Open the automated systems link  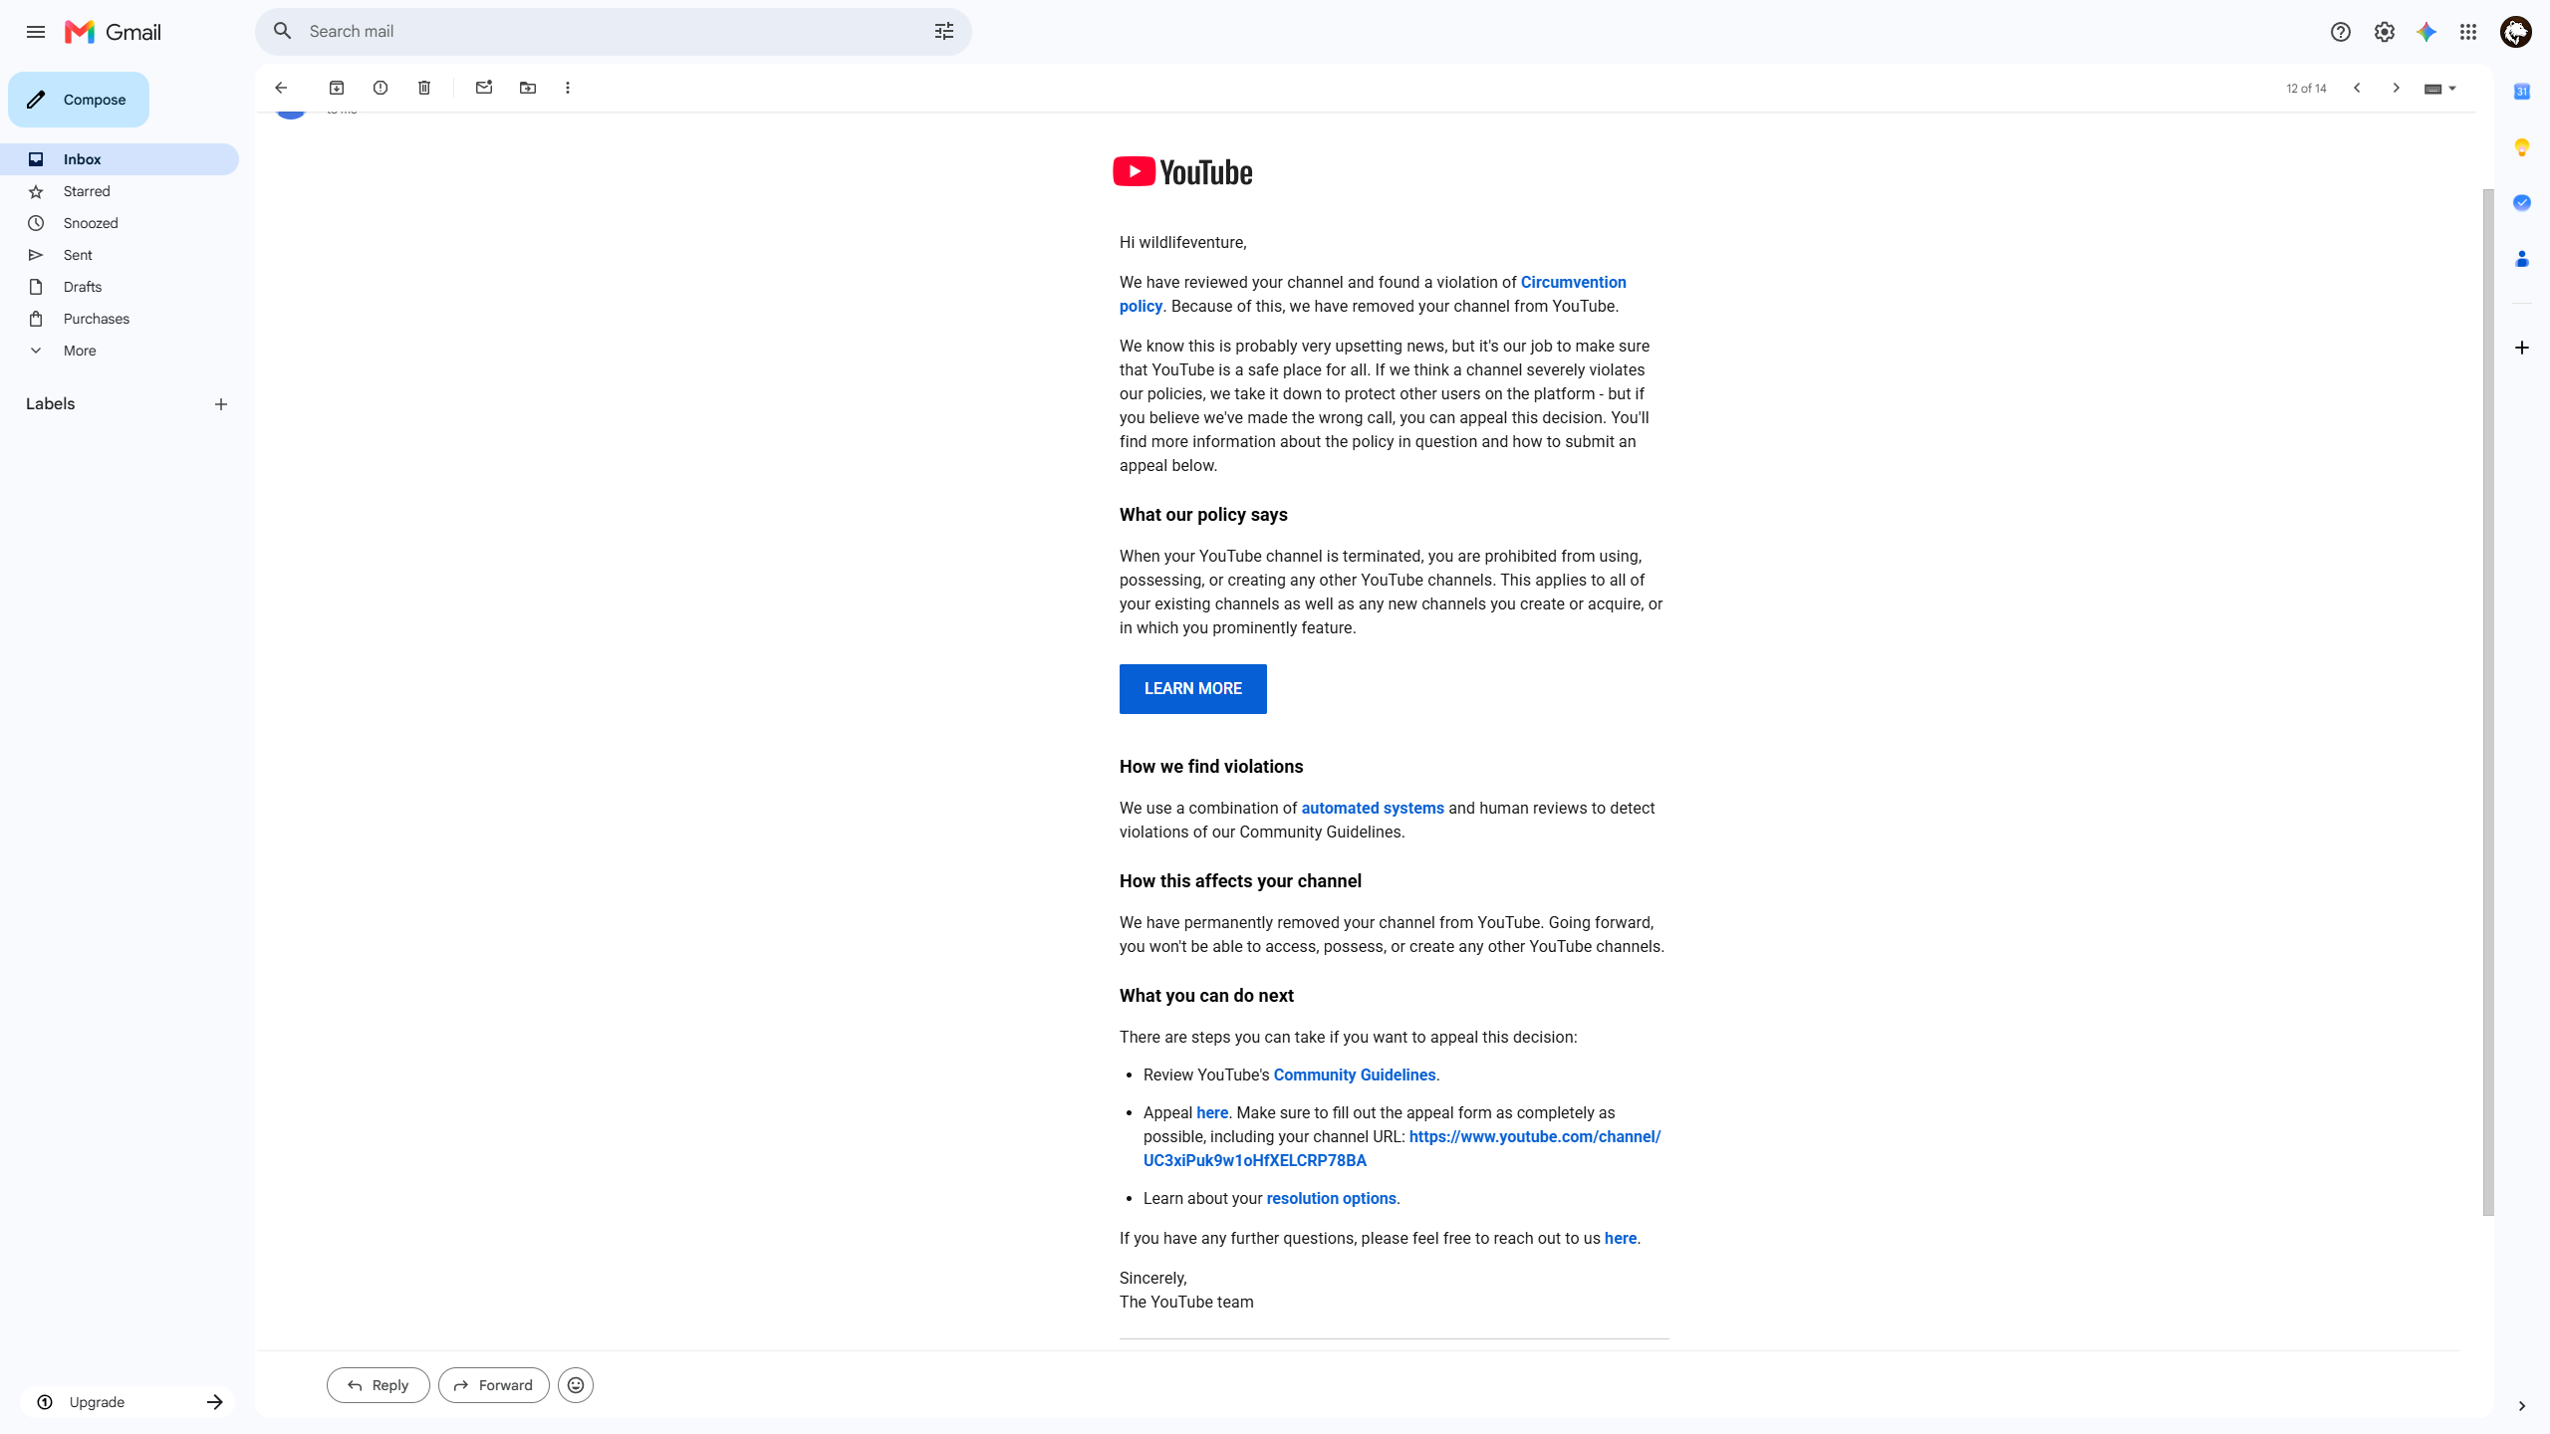pos(1372,809)
